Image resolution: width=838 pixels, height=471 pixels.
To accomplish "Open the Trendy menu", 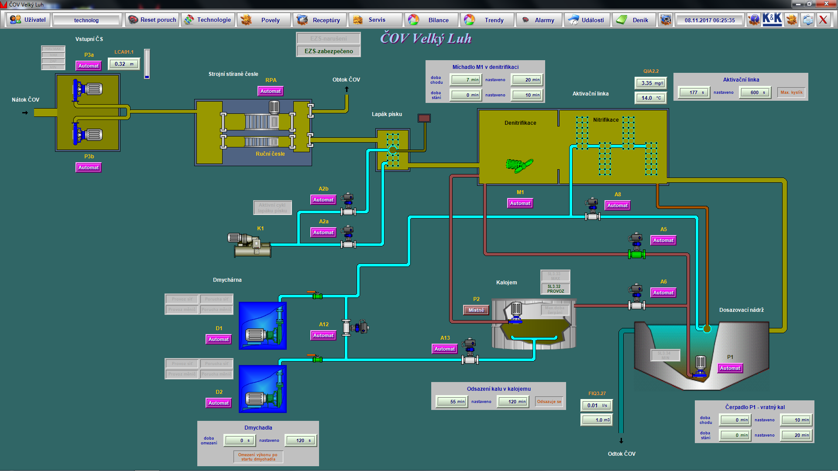I will tap(487, 20).
